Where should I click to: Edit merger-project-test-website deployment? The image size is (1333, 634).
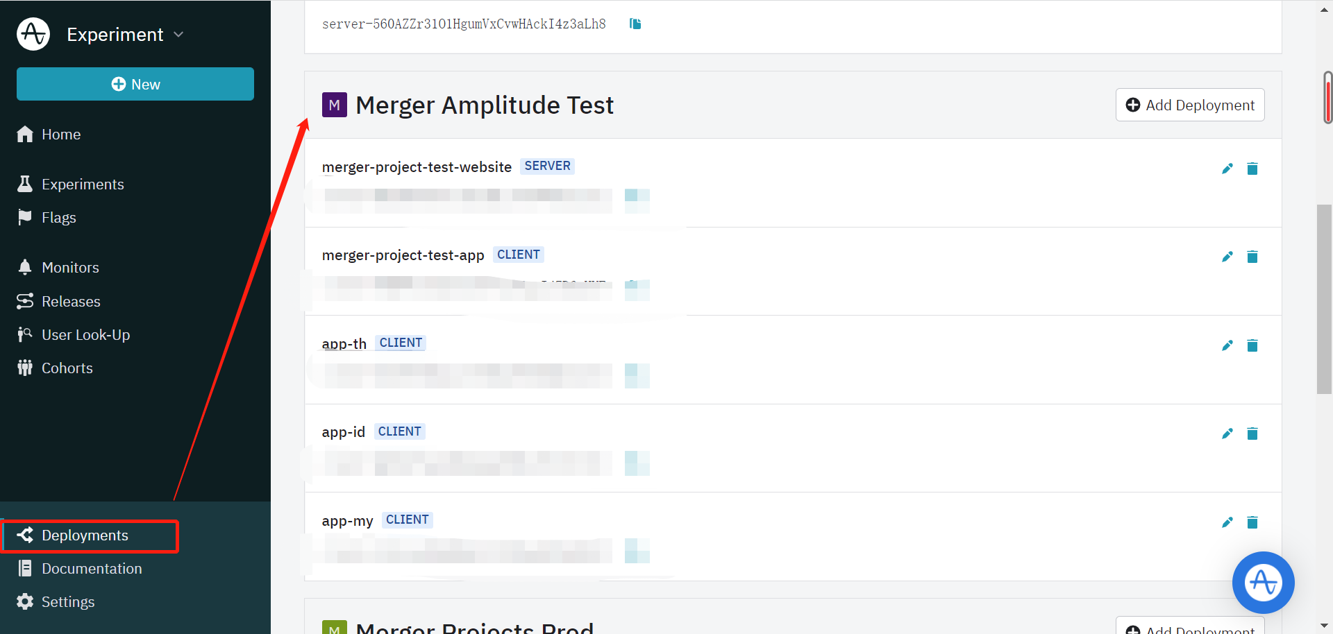[x=1227, y=169]
